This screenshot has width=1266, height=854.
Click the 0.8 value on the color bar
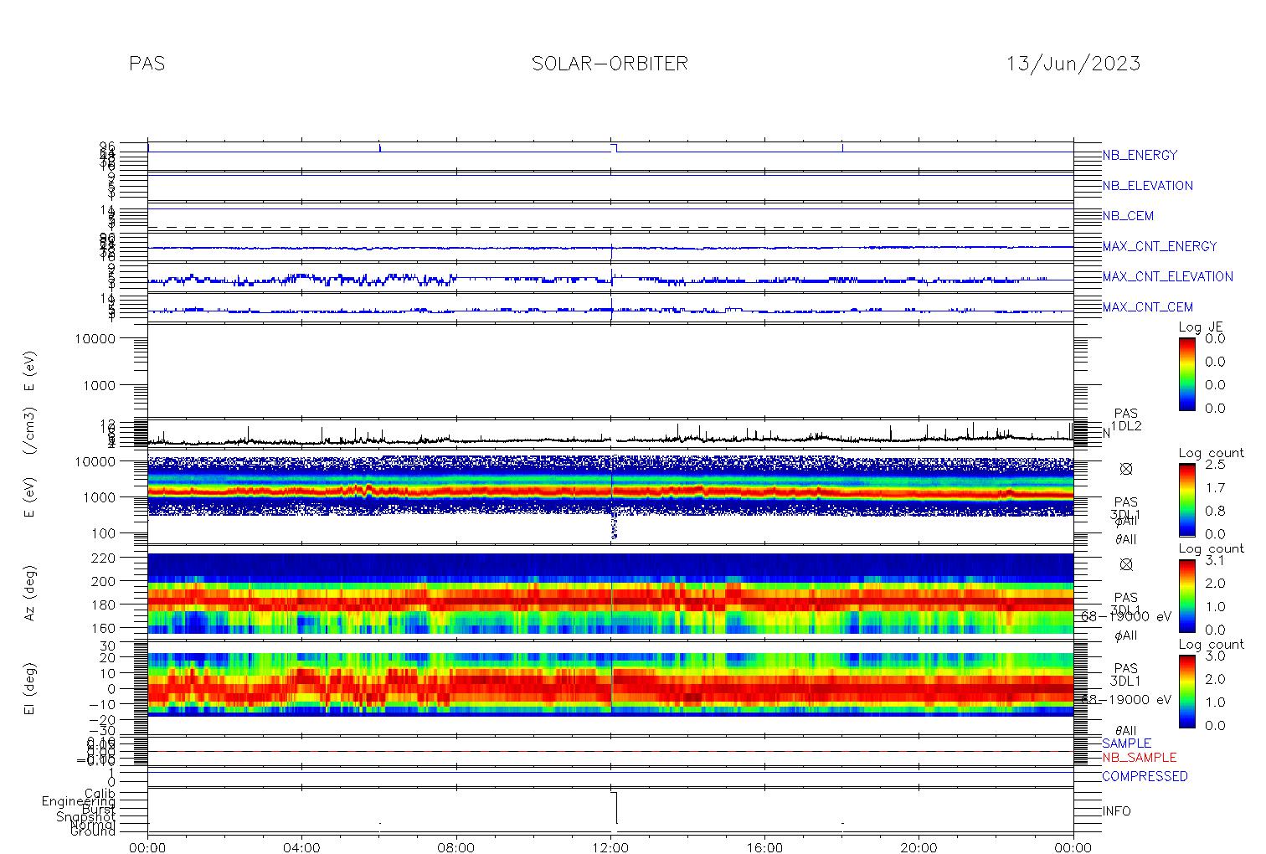click(1214, 511)
